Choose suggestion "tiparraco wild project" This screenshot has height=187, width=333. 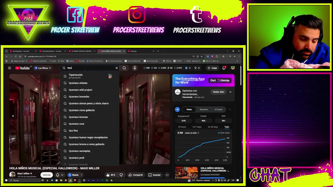pyautogui.click(x=90, y=90)
